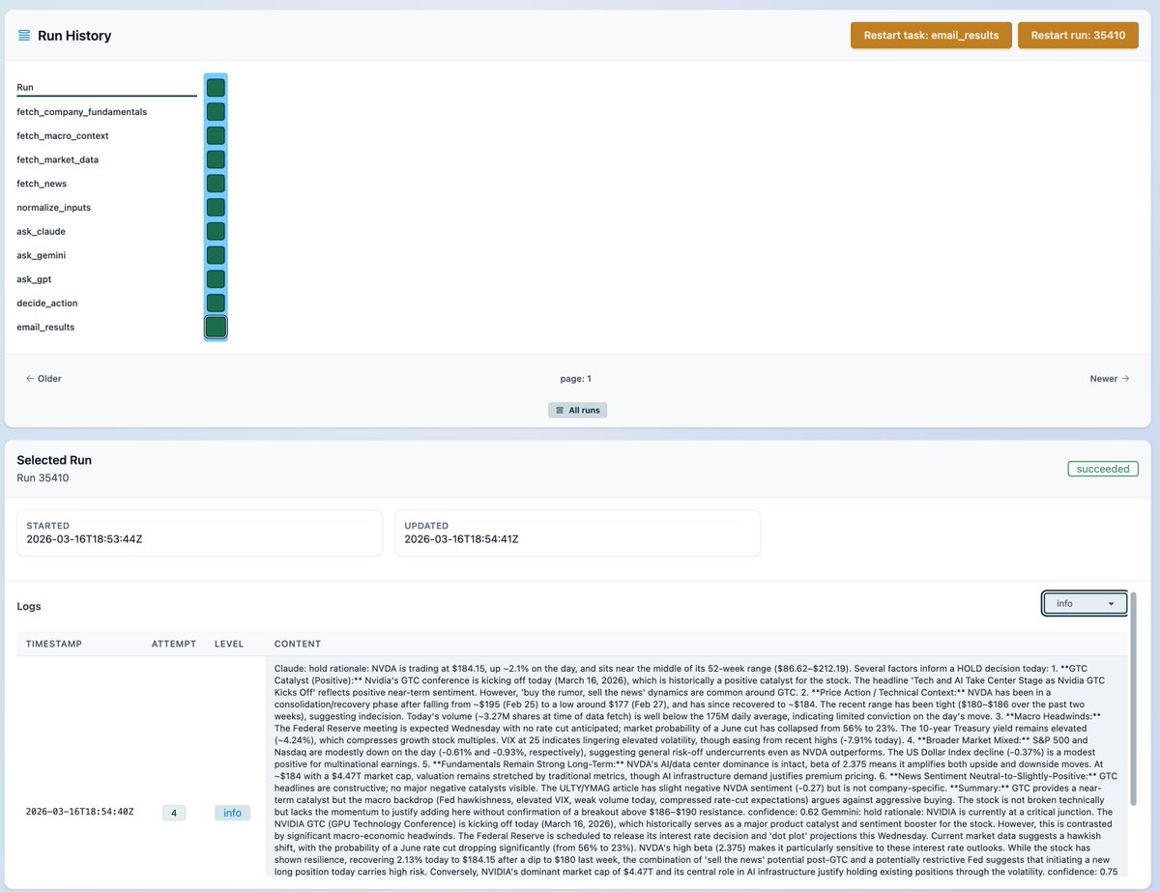Click the Run row label
1160x892 pixels.
tap(25, 88)
